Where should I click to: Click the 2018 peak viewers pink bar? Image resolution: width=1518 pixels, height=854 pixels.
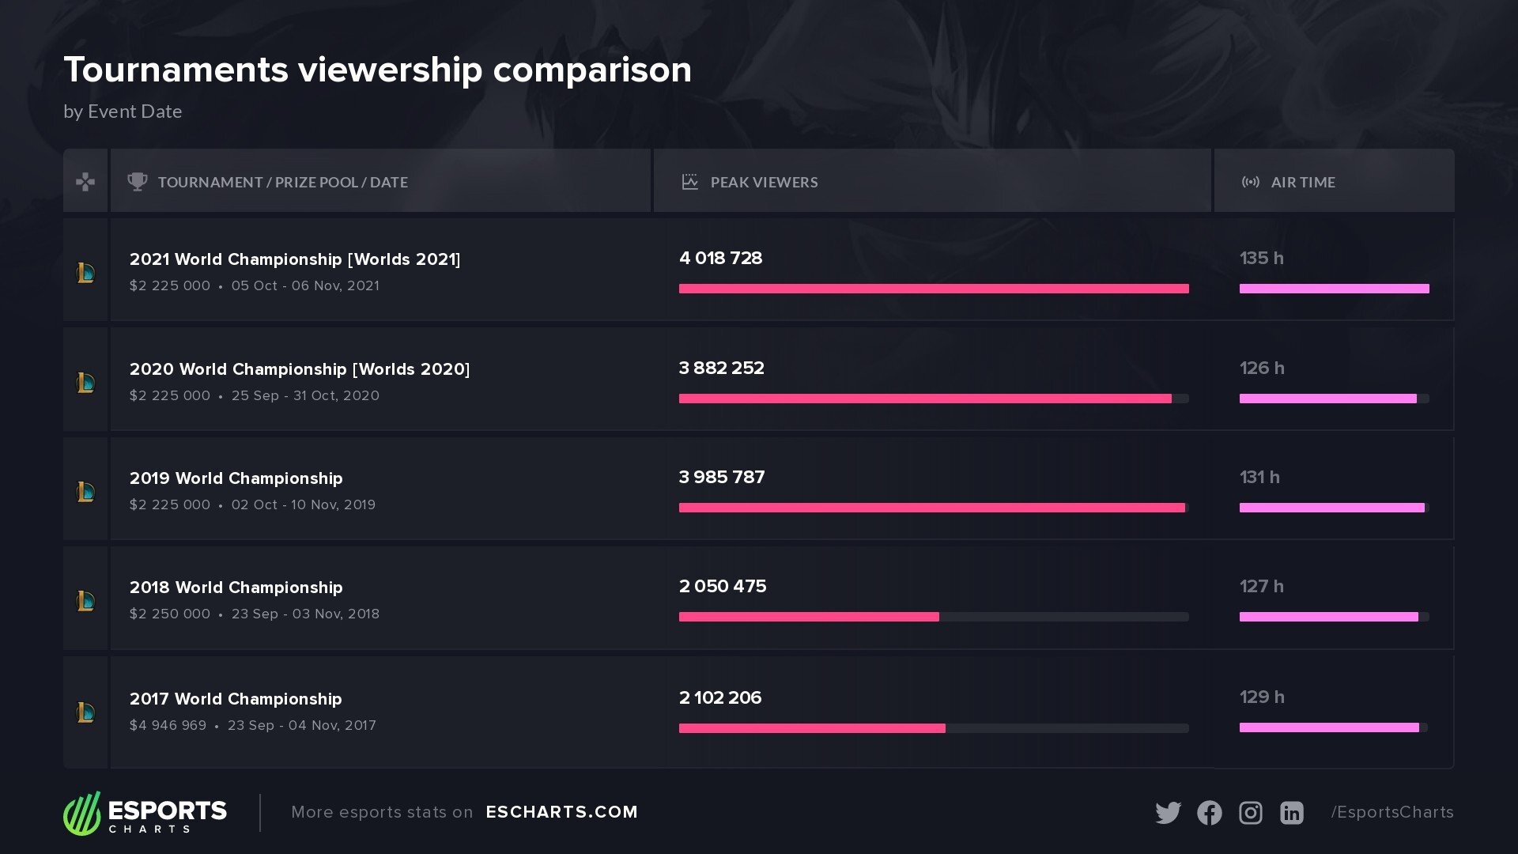pos(809,617)
